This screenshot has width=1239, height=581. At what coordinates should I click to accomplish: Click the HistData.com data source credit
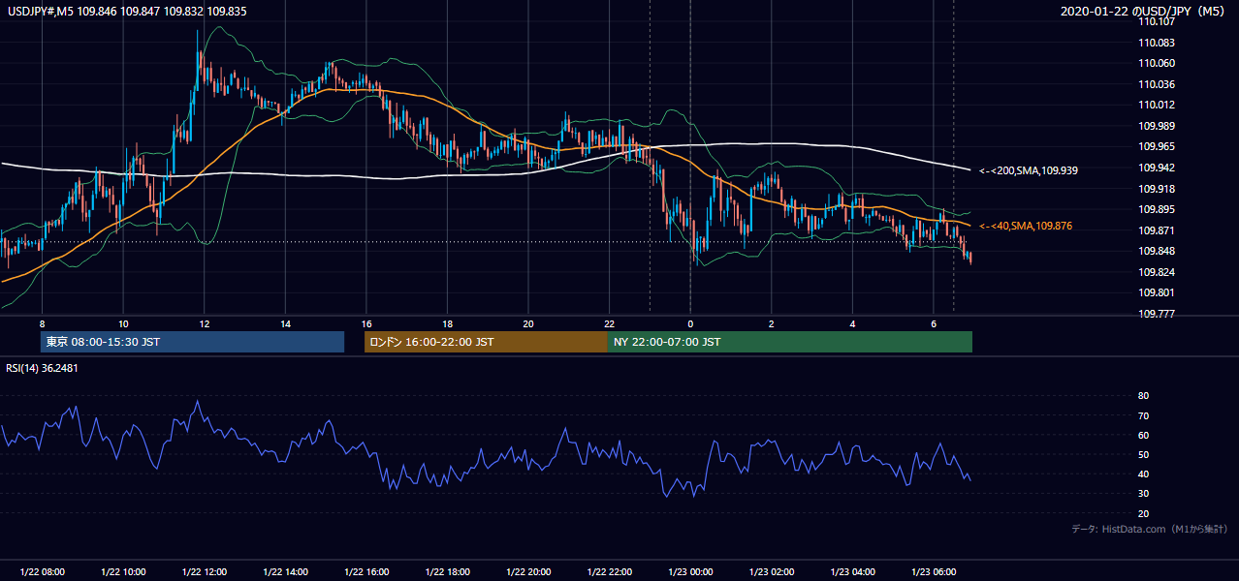pyautogui.click(x=1149, y=529)
